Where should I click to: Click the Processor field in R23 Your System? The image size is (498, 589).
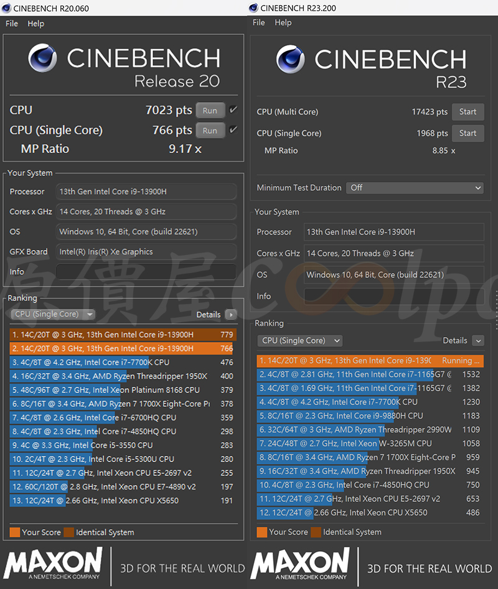pos(394,232)
